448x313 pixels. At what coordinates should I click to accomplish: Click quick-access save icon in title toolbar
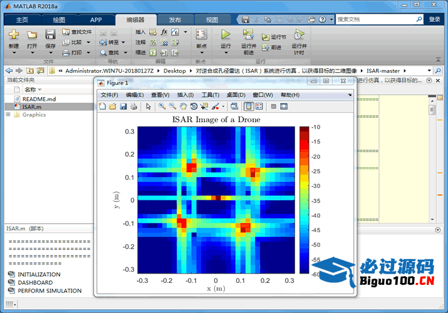[x=246, y=19]
